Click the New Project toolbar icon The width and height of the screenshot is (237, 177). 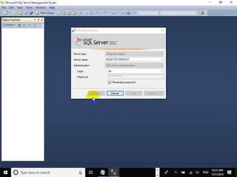point(5,13)
